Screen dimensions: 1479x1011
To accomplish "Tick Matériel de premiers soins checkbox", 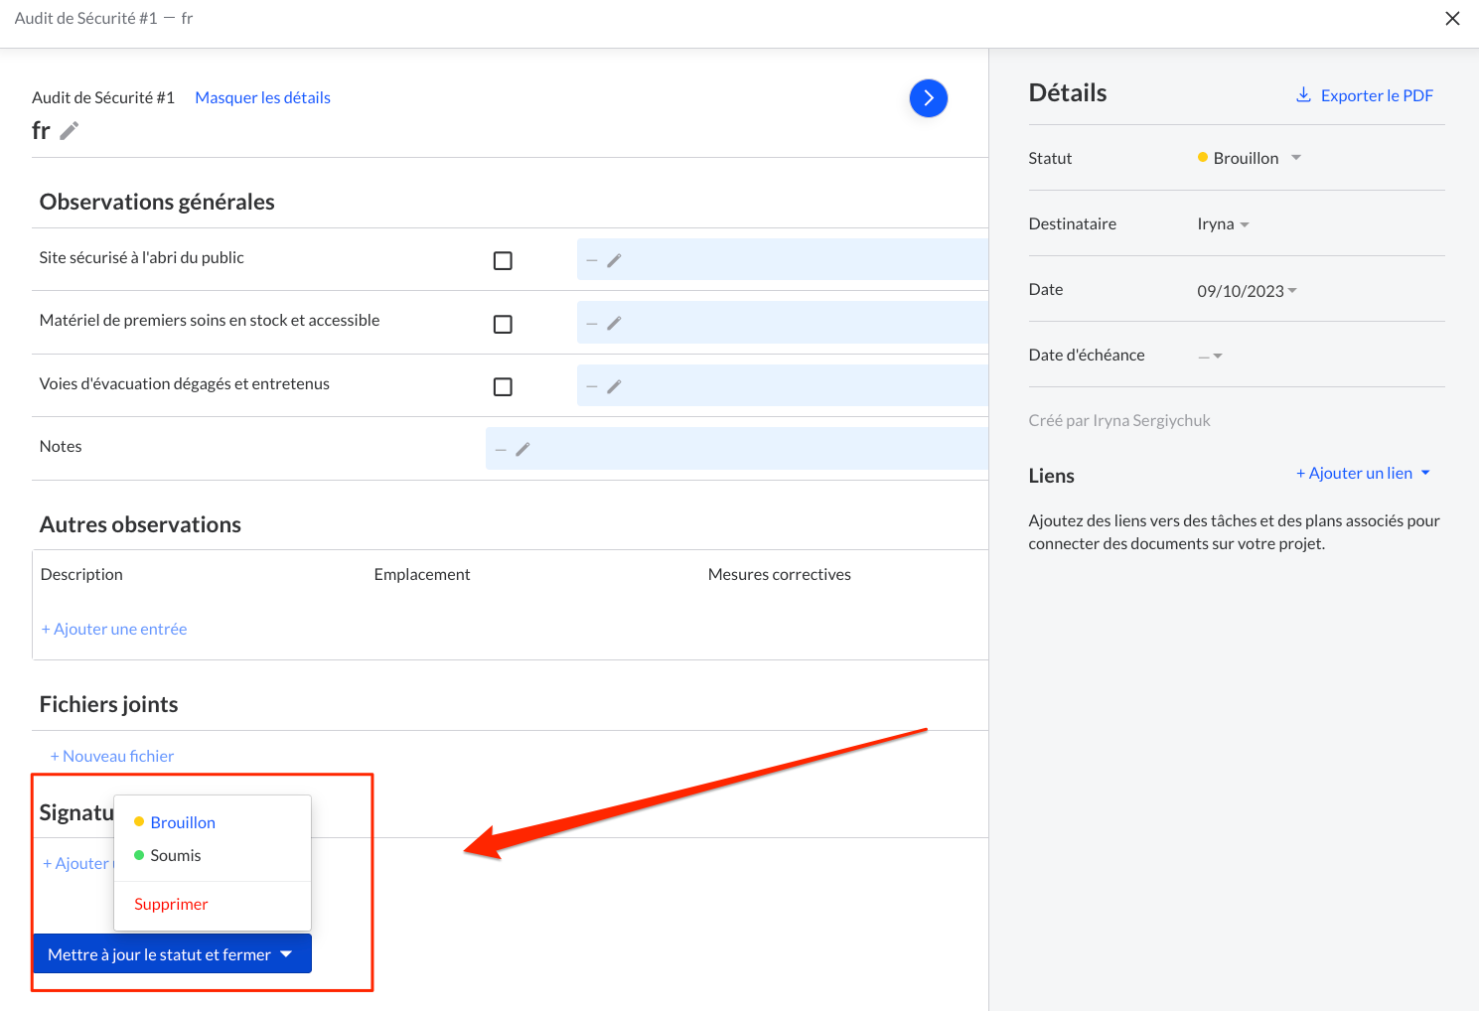I will 503,325.
